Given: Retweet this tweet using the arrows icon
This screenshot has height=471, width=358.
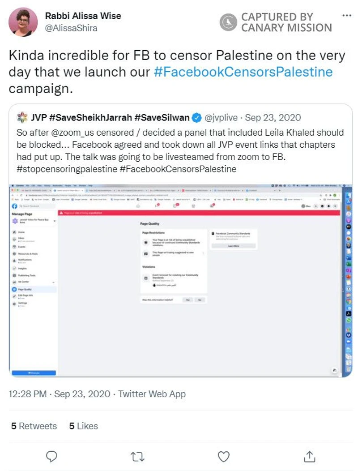Looking at the screenshot, I should click(x=136, y=456).
